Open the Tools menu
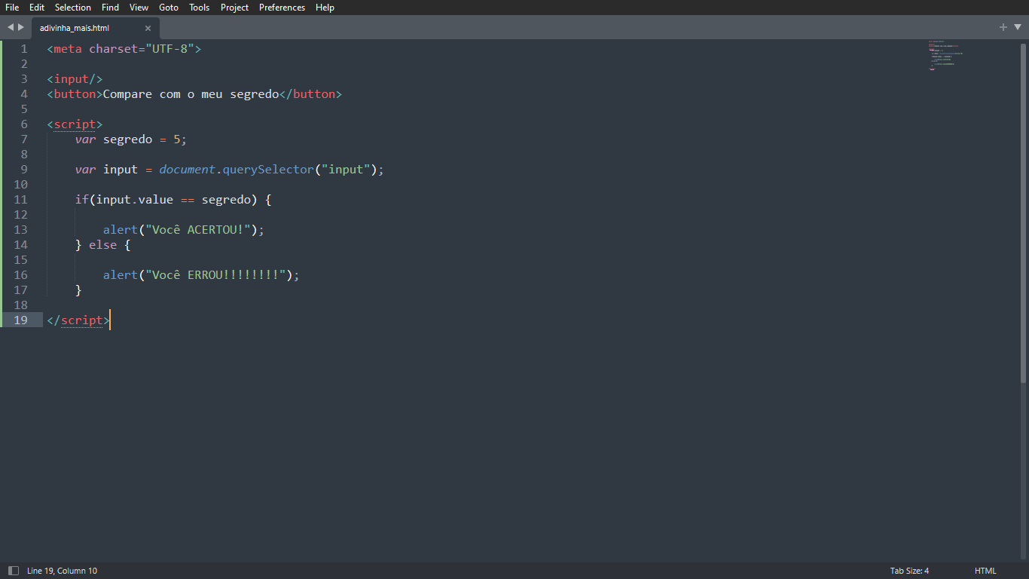Screen dimensions: 1029x579 pos(199,8)
